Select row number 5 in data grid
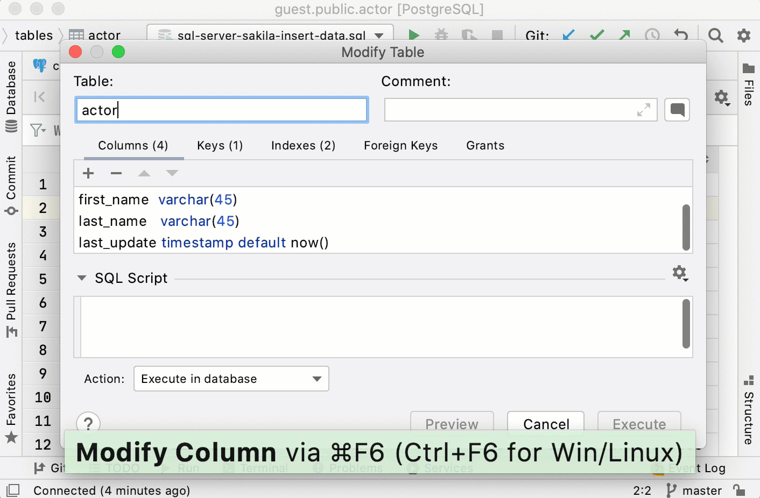 click(x=43, y=279)
